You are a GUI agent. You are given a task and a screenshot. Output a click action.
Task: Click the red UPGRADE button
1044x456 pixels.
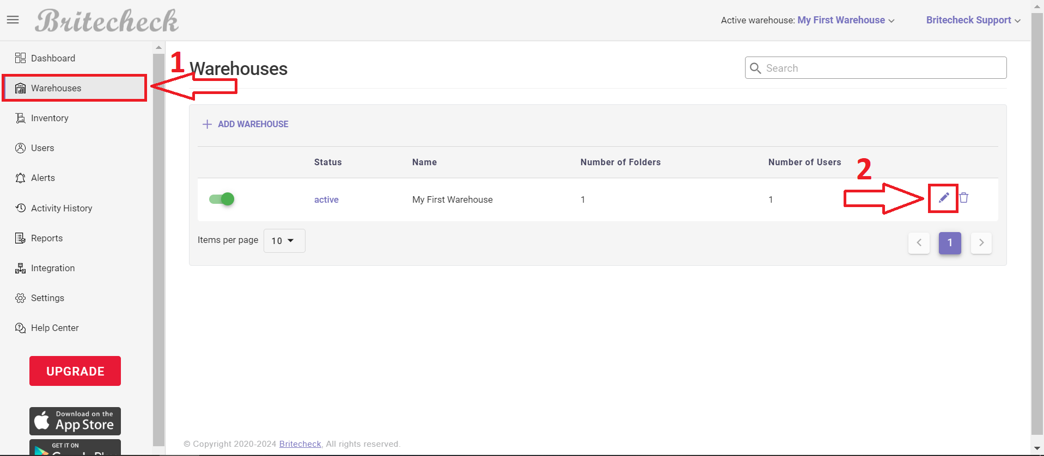point(75,371)
